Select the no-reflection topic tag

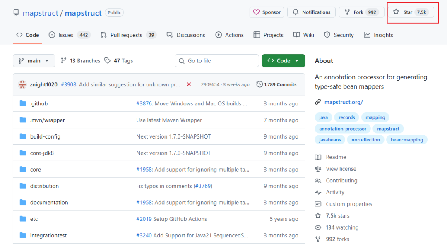click(366, 140)
